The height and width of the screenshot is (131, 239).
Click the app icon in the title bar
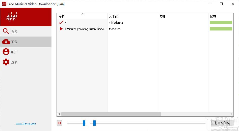point(4,4)
